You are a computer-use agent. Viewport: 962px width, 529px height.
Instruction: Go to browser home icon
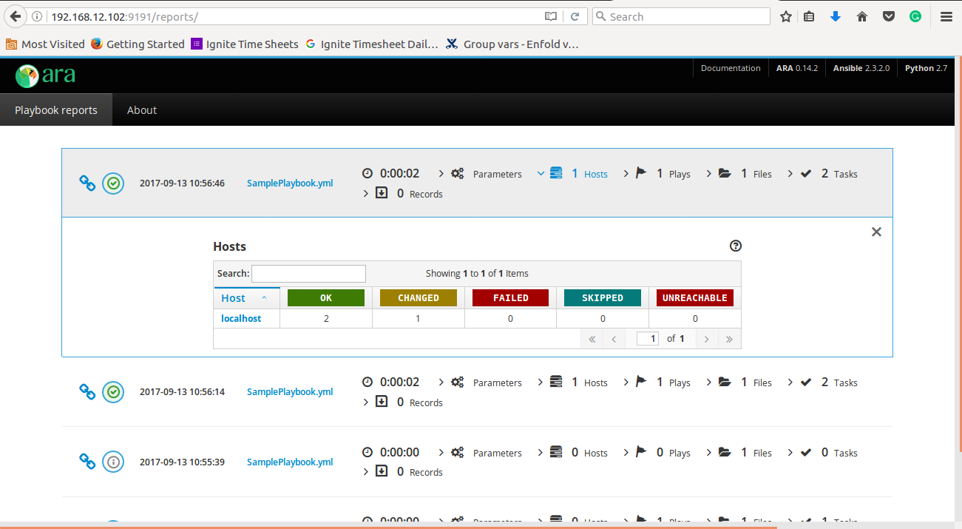tap(862, 16)
